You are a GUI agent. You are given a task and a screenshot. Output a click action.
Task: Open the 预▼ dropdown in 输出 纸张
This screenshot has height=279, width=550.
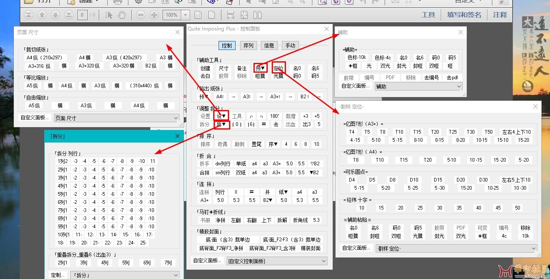[204, 97]
